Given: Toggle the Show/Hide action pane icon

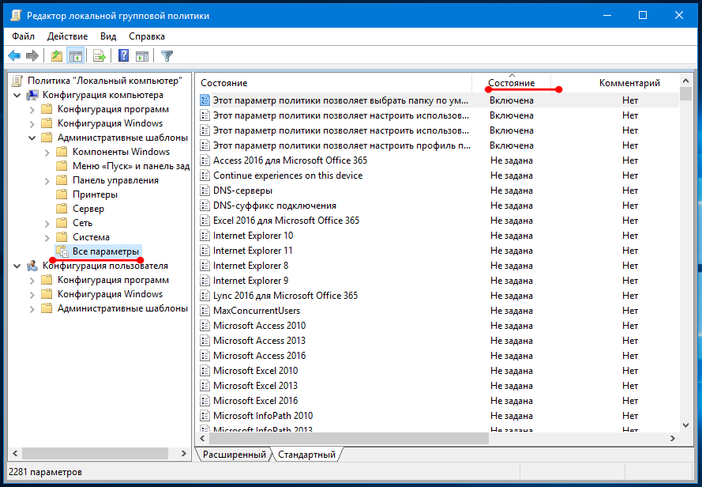Looking at the screenshot, I should click(142, 56).
